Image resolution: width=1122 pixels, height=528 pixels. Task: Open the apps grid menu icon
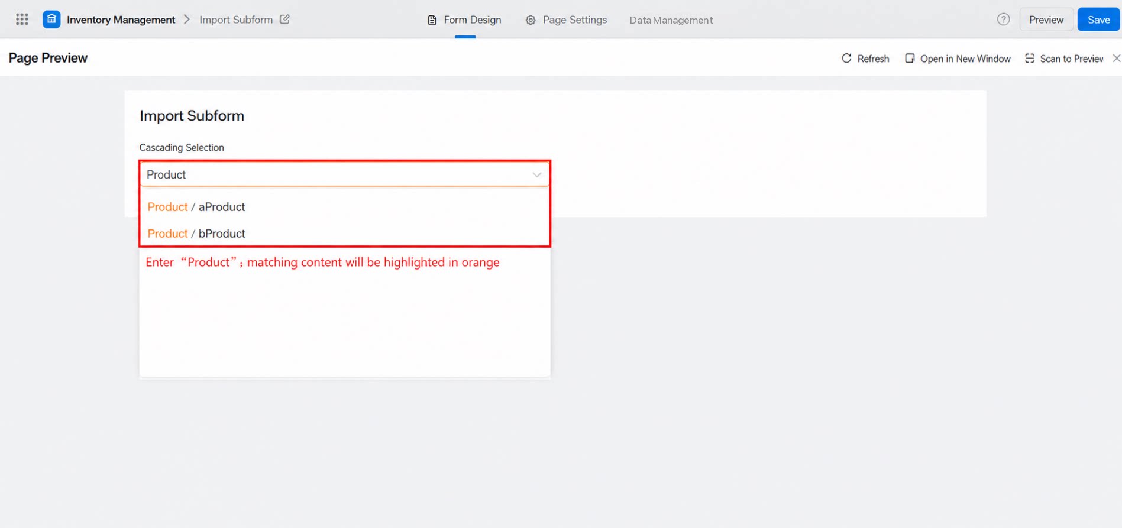point(22,20)
